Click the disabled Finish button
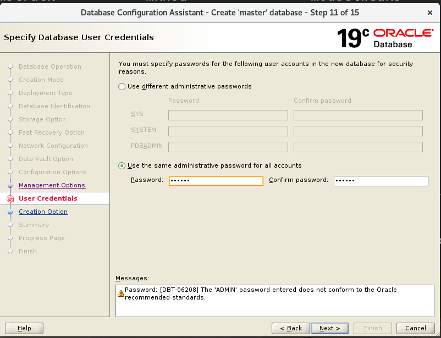Screen dimensions: 441x338 (373, 328)
